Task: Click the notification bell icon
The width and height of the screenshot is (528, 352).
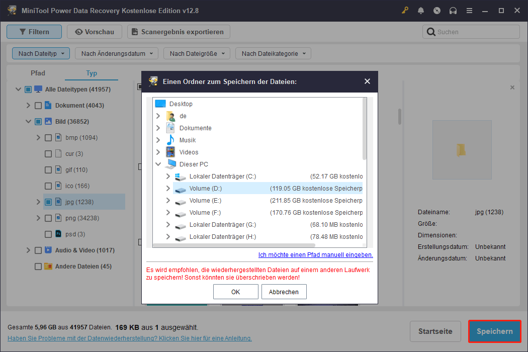Action: 421,10
